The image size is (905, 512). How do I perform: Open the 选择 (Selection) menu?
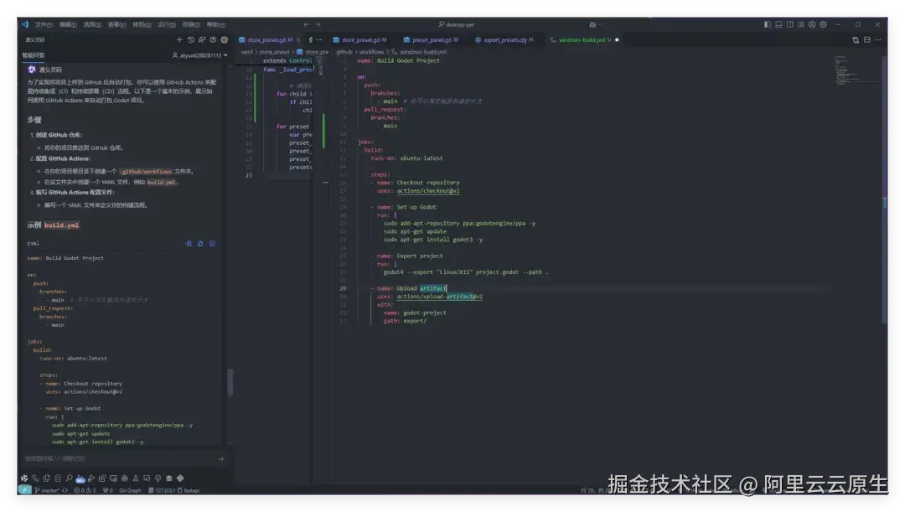pos(92,25)
